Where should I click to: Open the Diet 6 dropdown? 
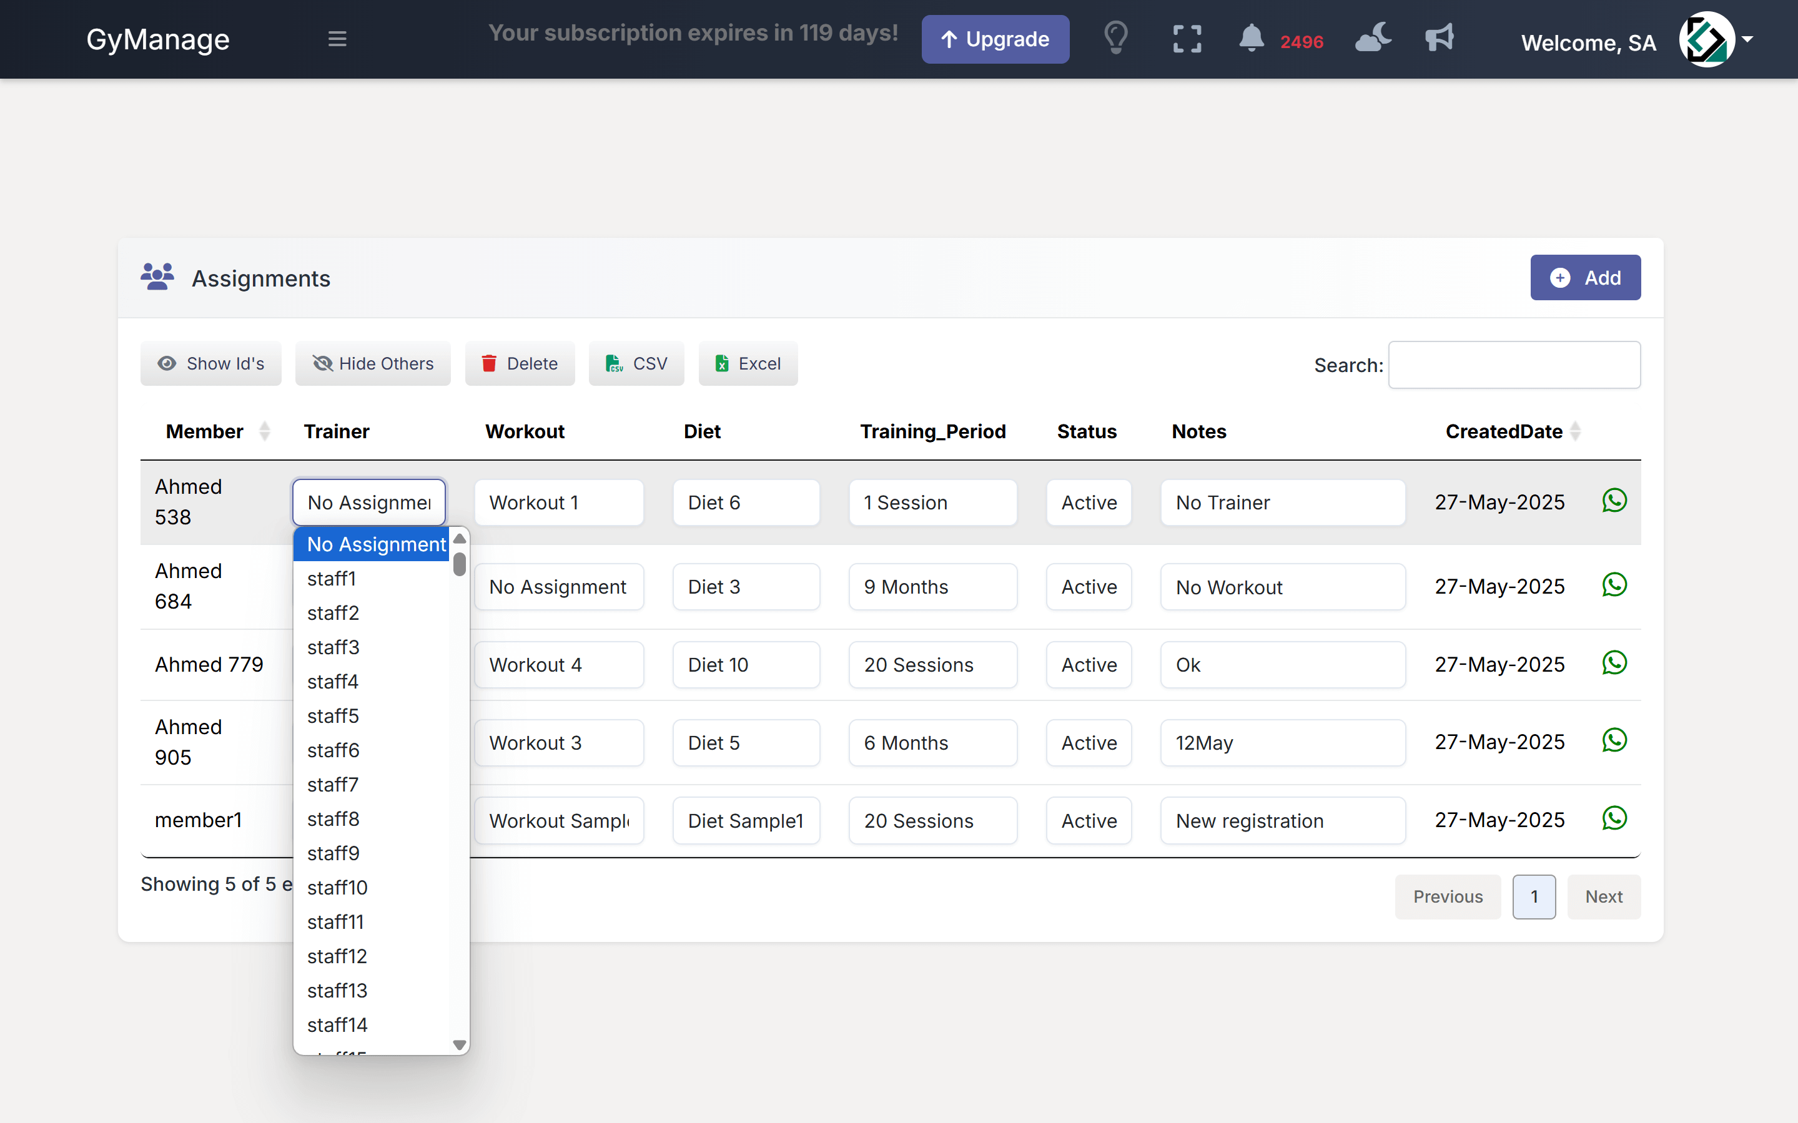click(746, 502)
